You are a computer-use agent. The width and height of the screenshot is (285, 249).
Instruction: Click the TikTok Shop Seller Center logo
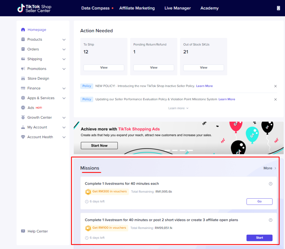34,8
